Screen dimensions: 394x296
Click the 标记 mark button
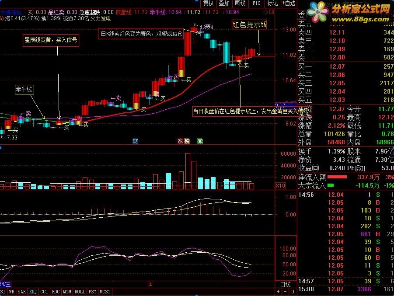click(272, 3)
